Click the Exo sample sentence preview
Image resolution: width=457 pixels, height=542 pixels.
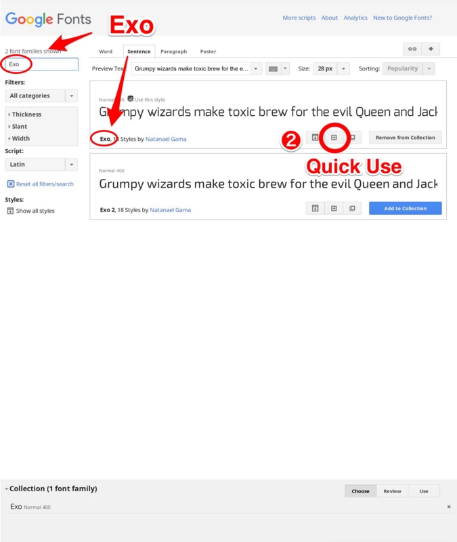tap(268, 112)
